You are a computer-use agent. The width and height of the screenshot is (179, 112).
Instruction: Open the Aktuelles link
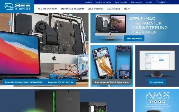click(88, 2)
